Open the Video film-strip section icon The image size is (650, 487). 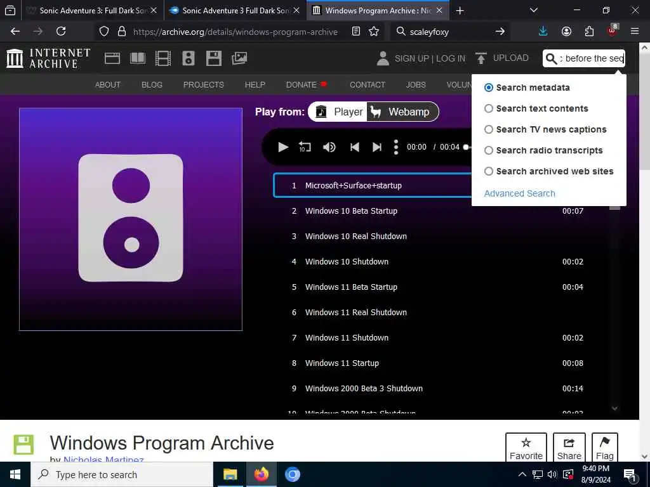click(163, 58)
